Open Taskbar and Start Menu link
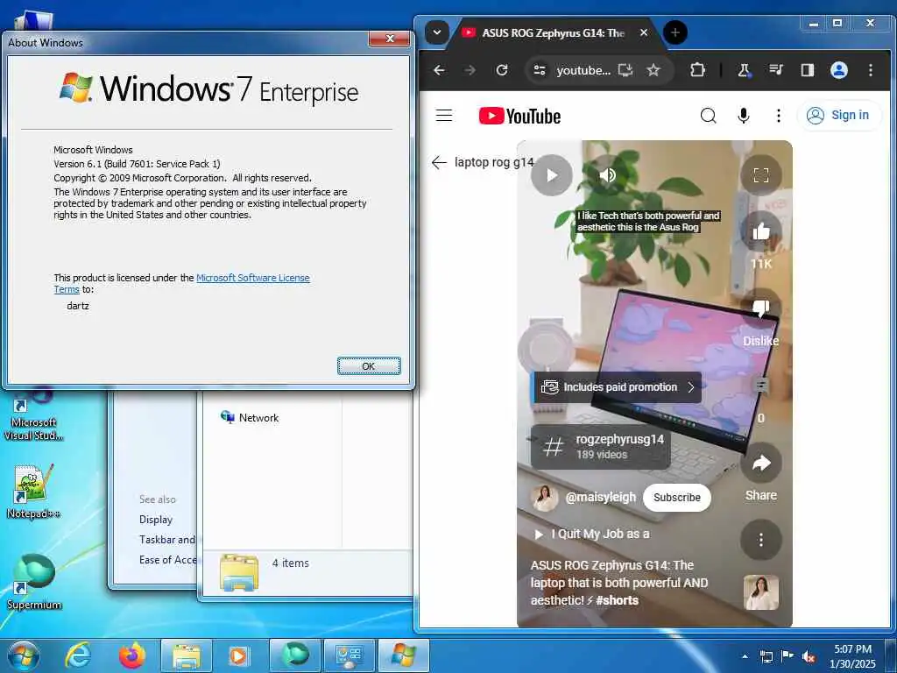This screenshot has height=673, width=897. tap(167, 540)
